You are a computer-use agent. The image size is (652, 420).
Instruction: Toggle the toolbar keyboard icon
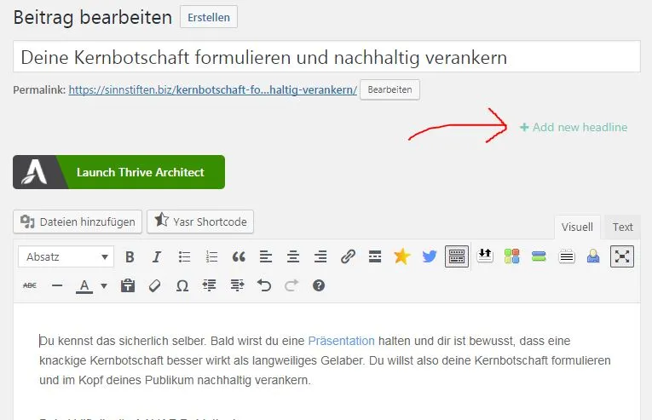(457, 256)
